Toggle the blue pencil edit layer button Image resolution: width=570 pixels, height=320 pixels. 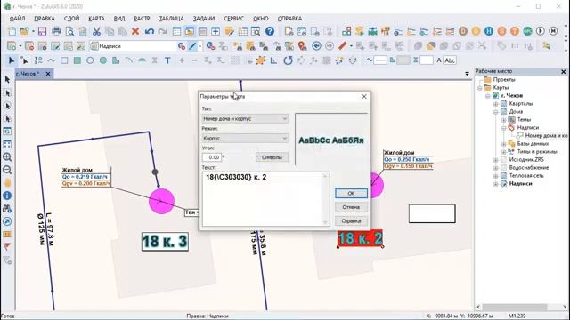pos(192,46)
